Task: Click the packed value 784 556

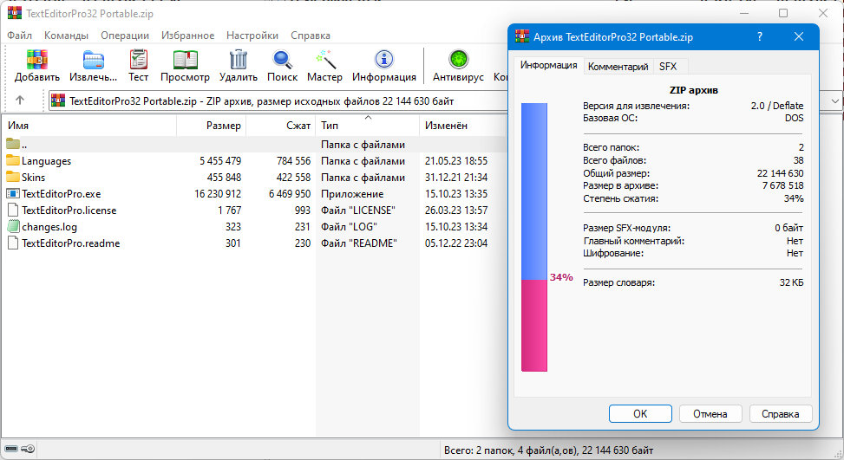Action: (x=293, y=161)
